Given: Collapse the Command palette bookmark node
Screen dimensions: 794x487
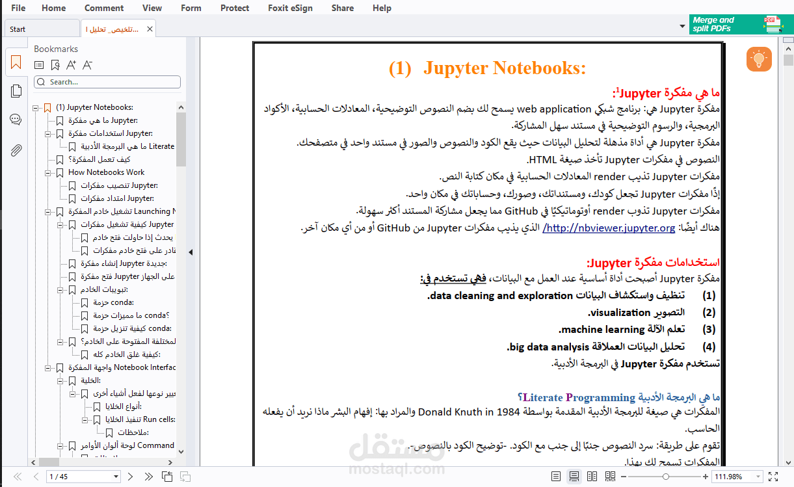Looking at the screenshot, I should point(60,445).
